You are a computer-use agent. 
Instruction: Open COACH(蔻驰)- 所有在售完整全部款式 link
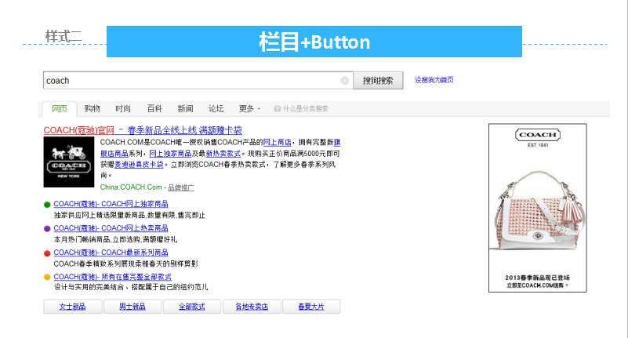point(112,277)
